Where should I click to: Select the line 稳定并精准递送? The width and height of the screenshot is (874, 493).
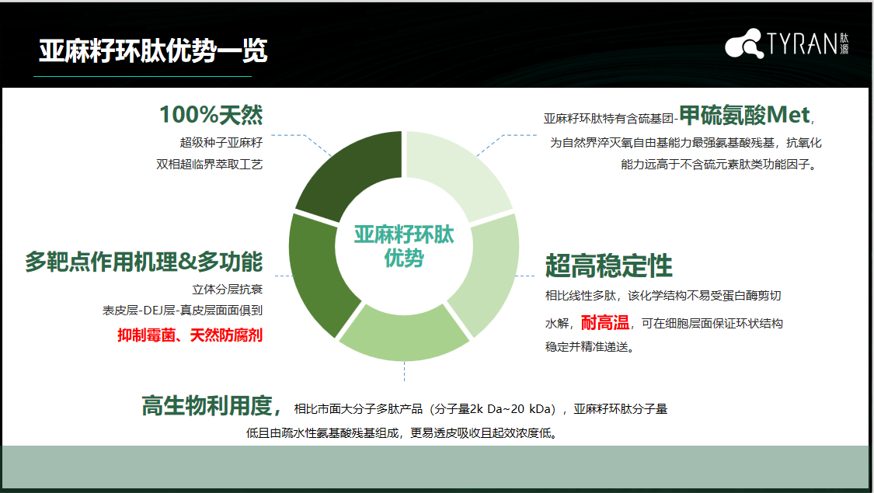click(587, 347)
